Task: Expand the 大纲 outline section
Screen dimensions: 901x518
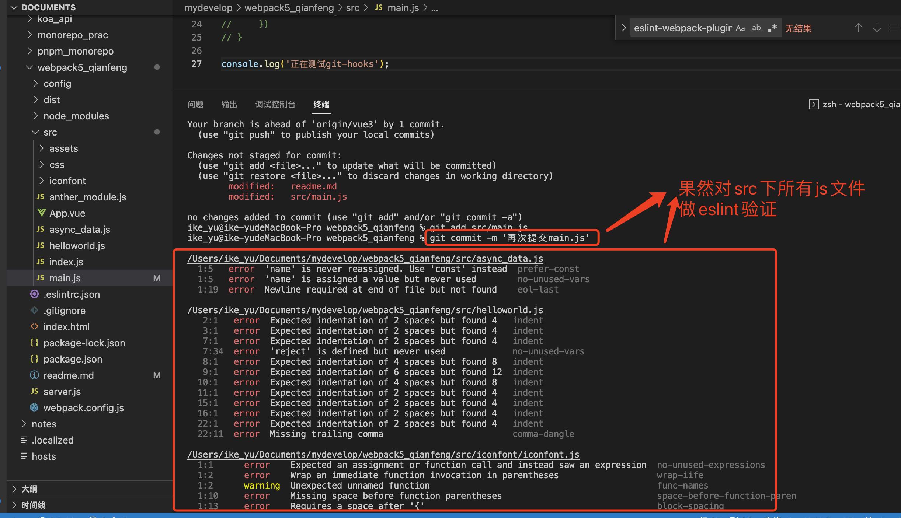Action: 29,489
